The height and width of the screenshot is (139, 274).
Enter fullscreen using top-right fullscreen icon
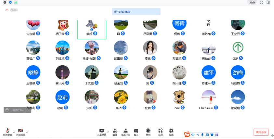point(261,3)
